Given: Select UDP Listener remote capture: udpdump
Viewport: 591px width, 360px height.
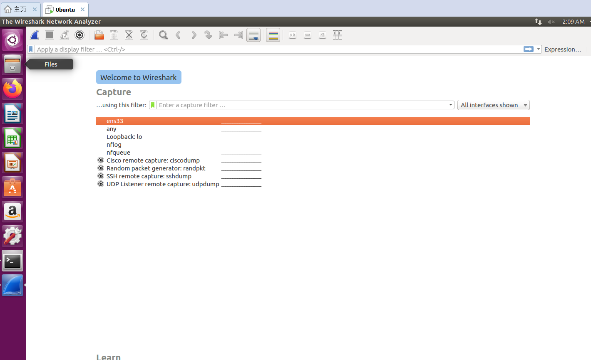Looking at the screenshot, I should [313, 184].
